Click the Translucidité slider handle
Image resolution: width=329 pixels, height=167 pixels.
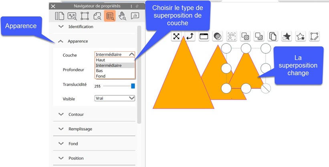tap(133, 86)
